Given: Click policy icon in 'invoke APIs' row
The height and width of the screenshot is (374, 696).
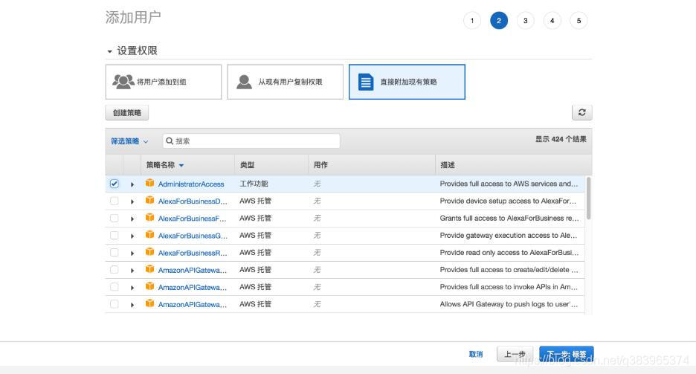Looking at the screenshot, I should (x=150, y=287).
